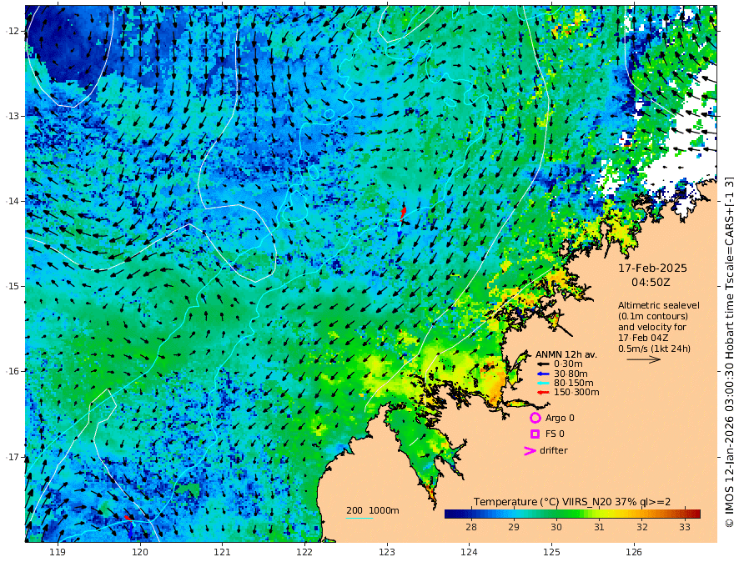Image resolution: width=734 pixels, height=567 pixels.
Task: Click the 'drifter' legend label
Action: click(553, 450)
